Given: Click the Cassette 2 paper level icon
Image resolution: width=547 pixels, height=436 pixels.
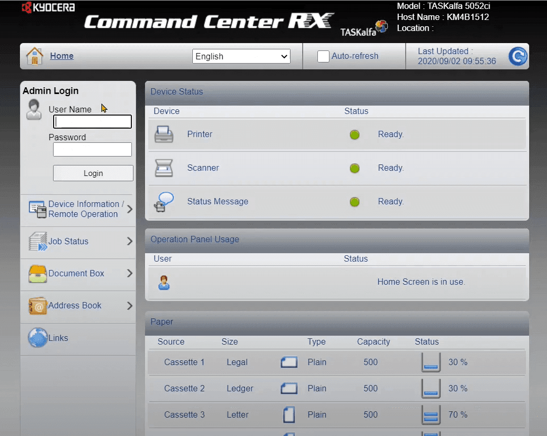Looking at the screenshot, I should (431, 389).
